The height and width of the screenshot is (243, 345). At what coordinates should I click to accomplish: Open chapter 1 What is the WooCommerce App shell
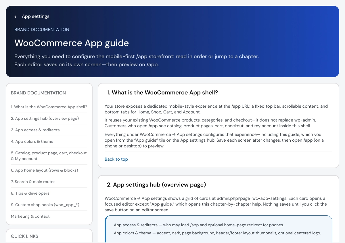(x=49, y=107)
